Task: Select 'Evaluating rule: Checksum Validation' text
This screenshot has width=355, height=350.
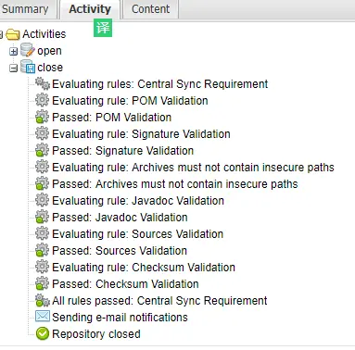Action: (x=144, y=268)
